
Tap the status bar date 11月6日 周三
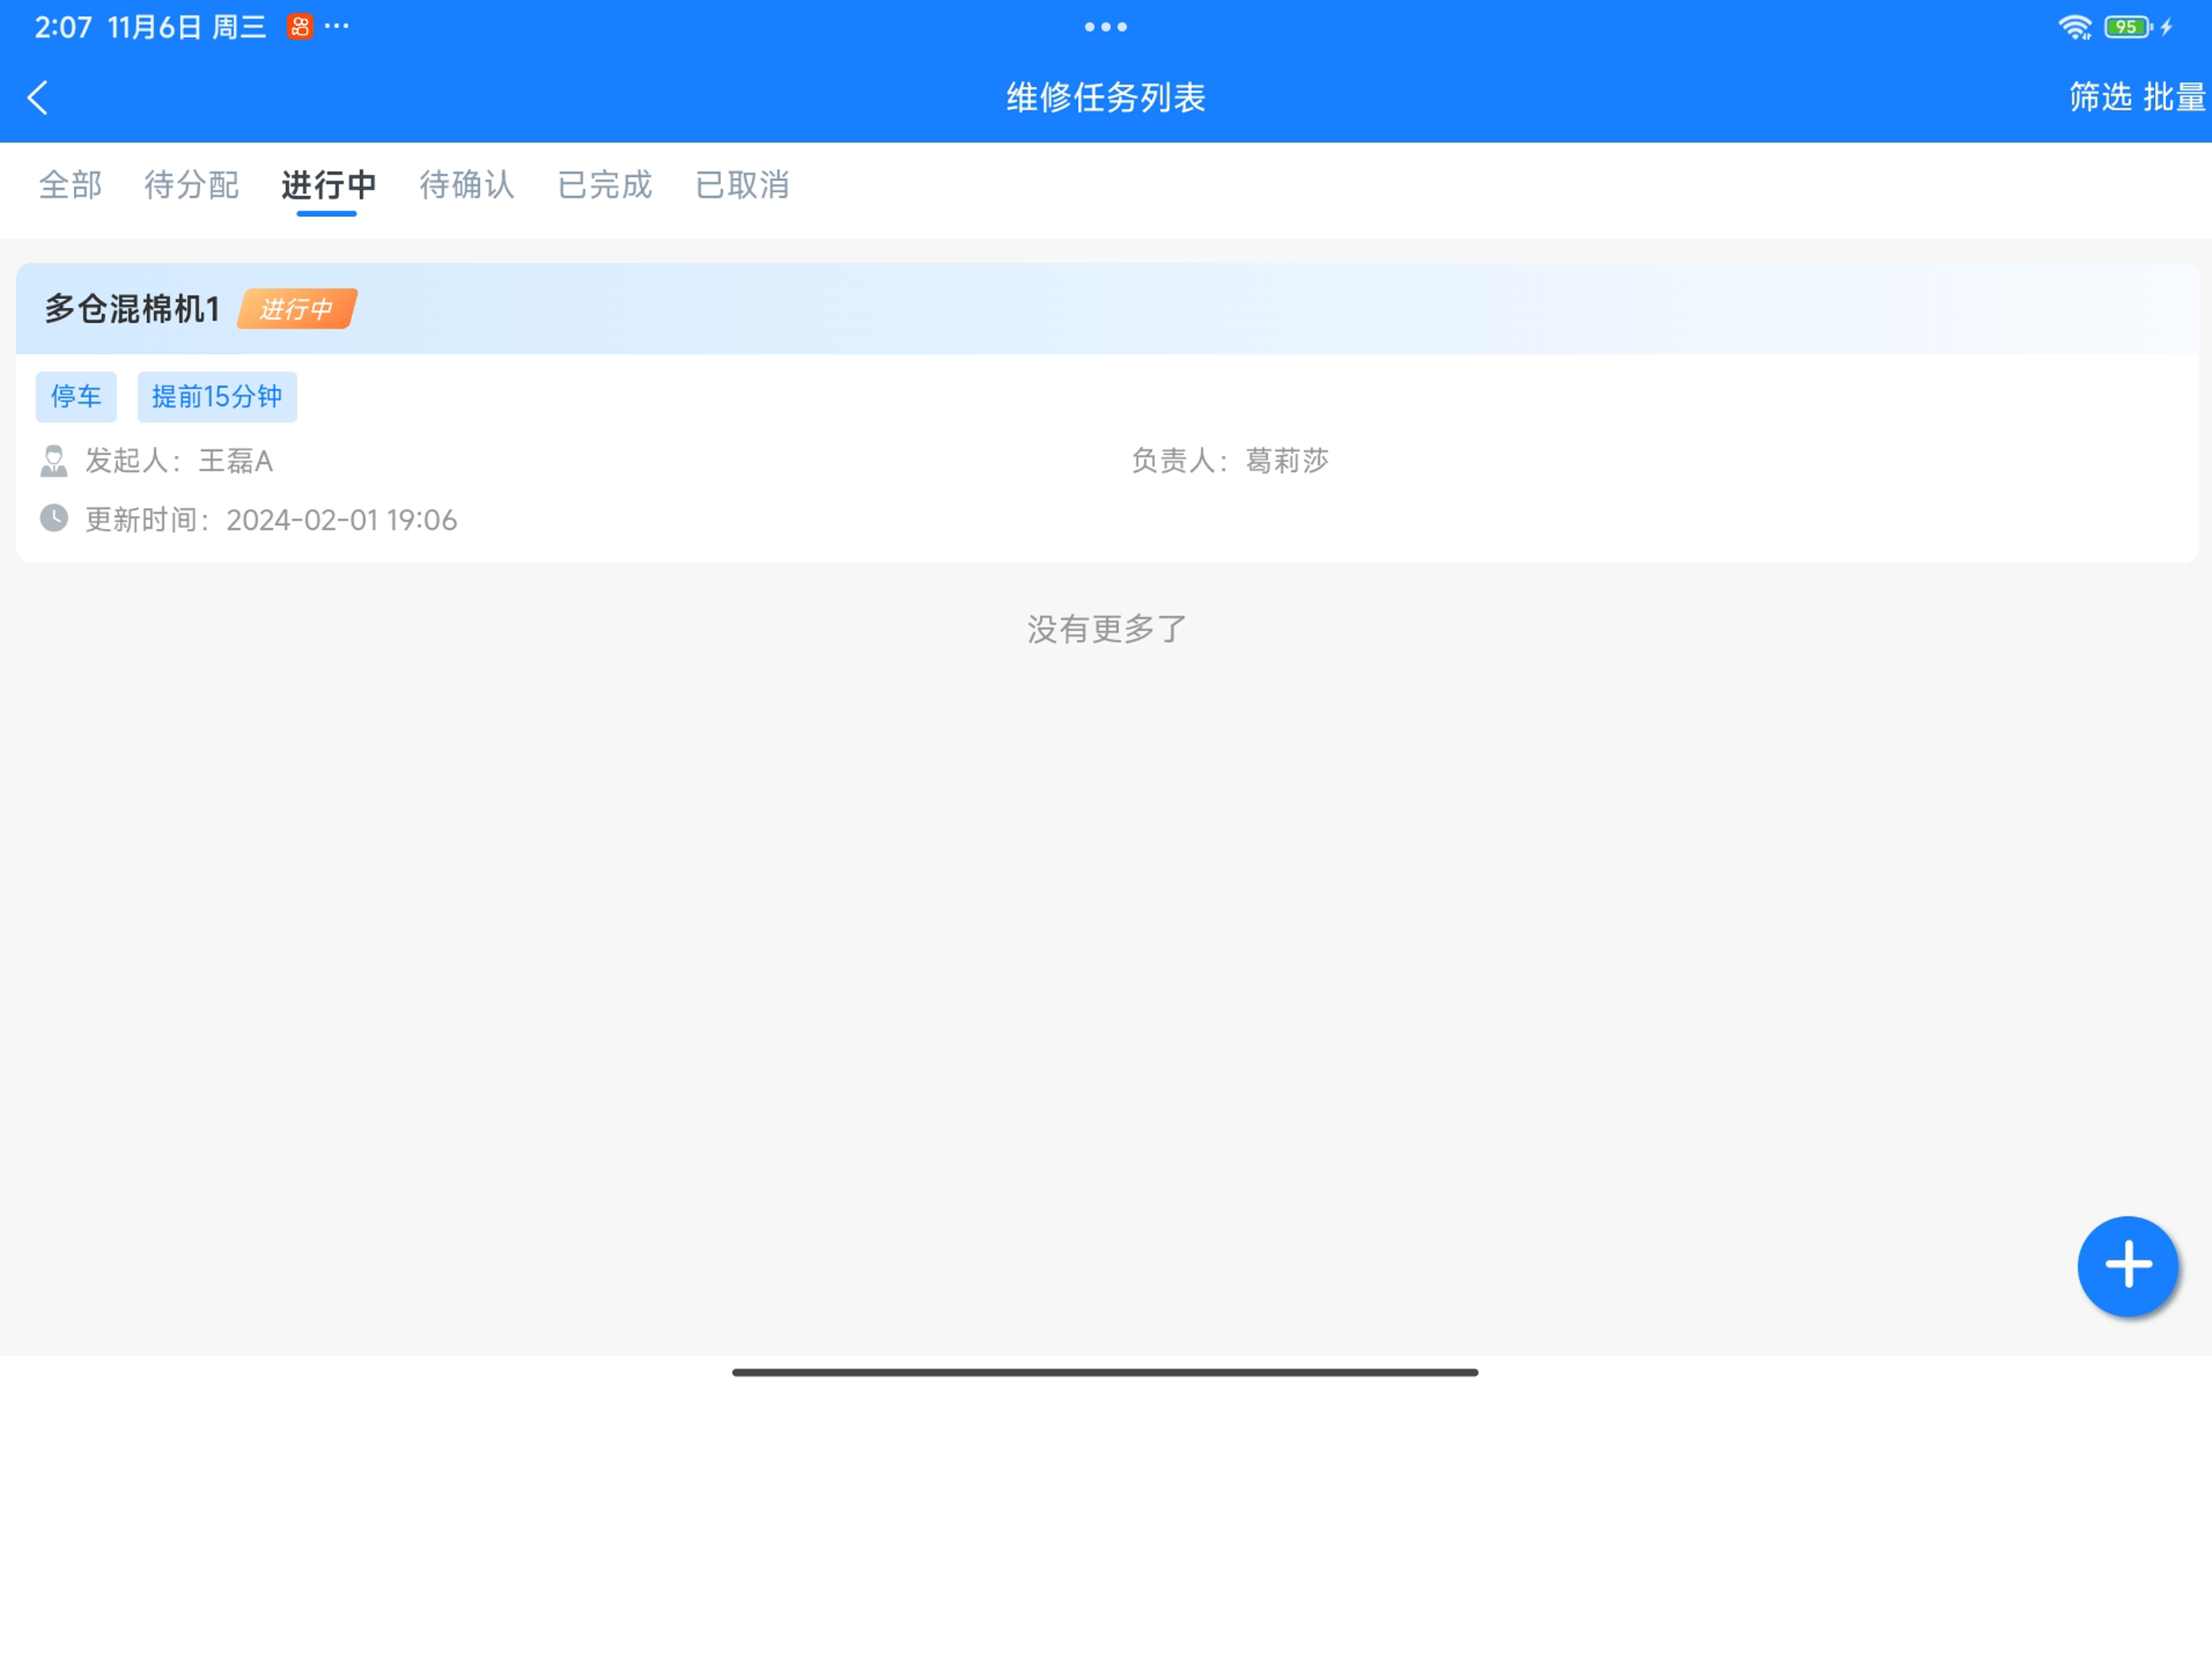(x=187, y=27)
